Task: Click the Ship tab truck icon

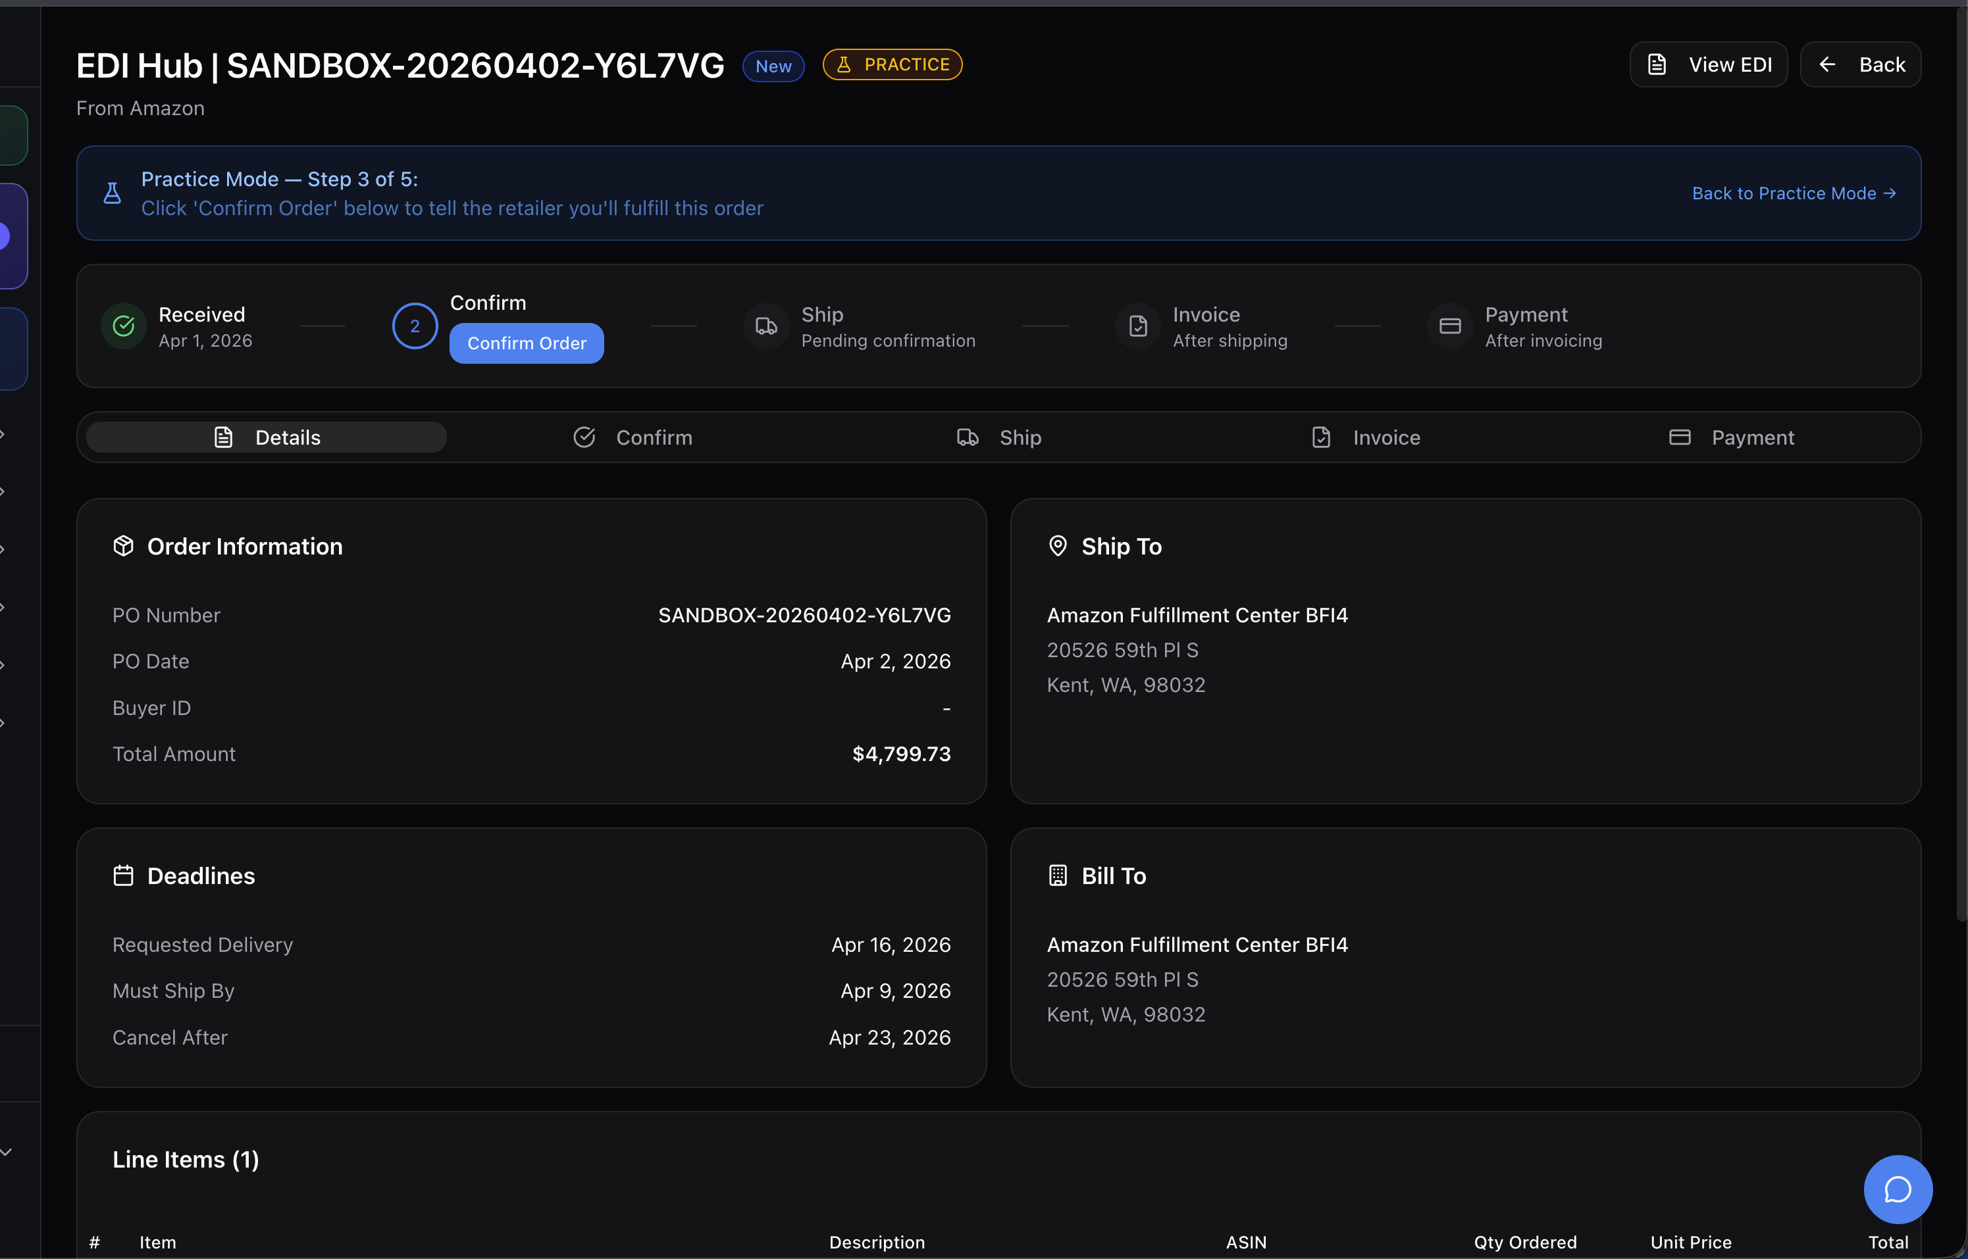Action: click(968, 437)
